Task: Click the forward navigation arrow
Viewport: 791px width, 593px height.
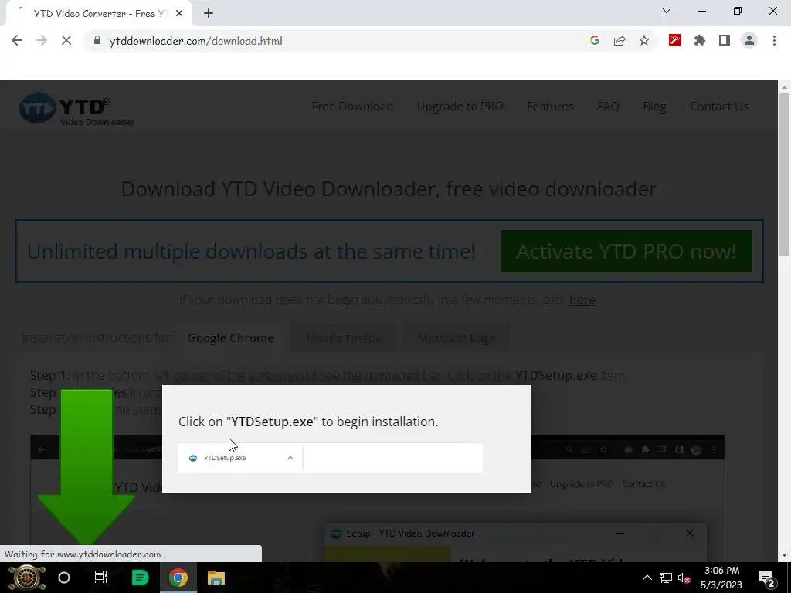Action: pyautogui.click(x=42, y=41)
